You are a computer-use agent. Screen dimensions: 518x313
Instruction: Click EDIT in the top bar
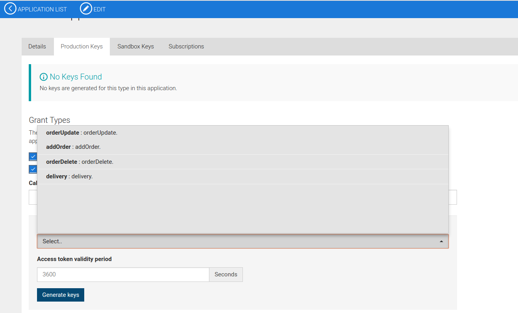[x=99, y=9]
